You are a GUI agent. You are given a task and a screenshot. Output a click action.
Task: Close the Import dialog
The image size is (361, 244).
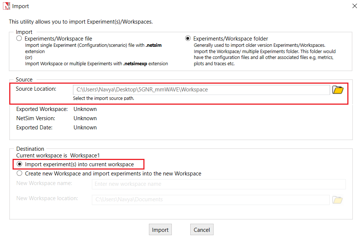[x=355, y=6]
